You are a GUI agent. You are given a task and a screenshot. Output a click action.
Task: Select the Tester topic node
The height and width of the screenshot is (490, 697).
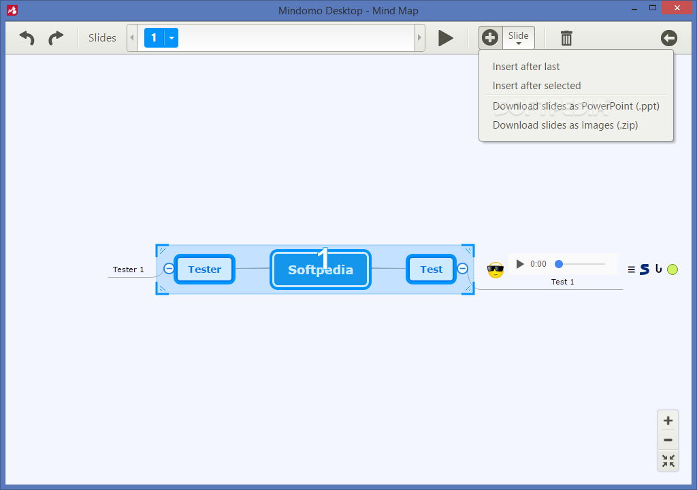[x=204, y=269]
